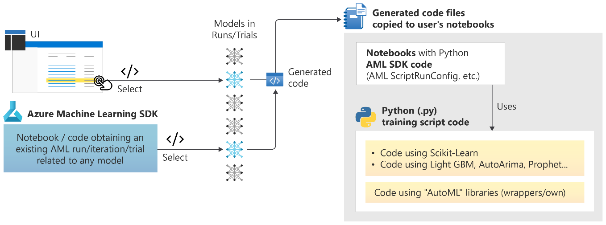The image size is (606, 225).
Task: Click the code brackets icon beside the SDK box
Action: [175, 139]
